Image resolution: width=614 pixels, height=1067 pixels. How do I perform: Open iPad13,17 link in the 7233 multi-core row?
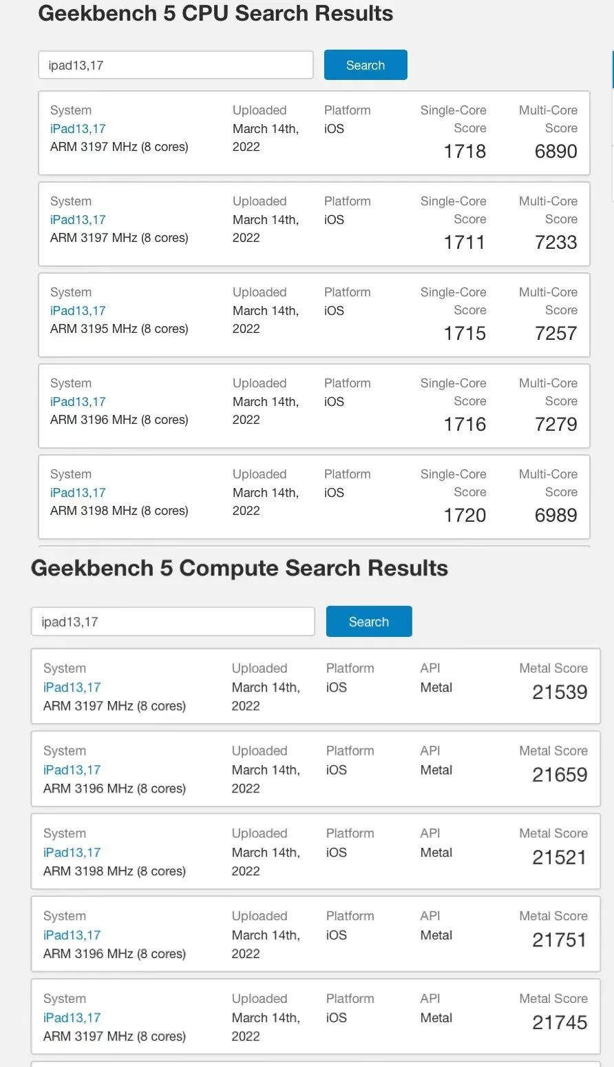[78, 220]
